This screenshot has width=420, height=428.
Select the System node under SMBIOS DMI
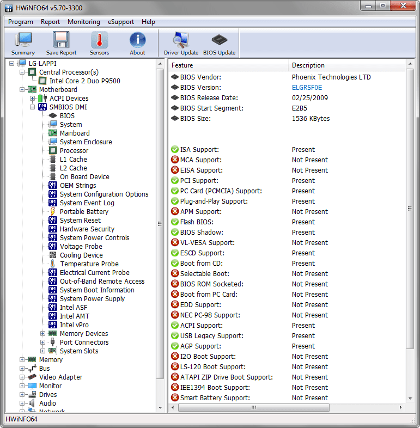pos(71,125)
